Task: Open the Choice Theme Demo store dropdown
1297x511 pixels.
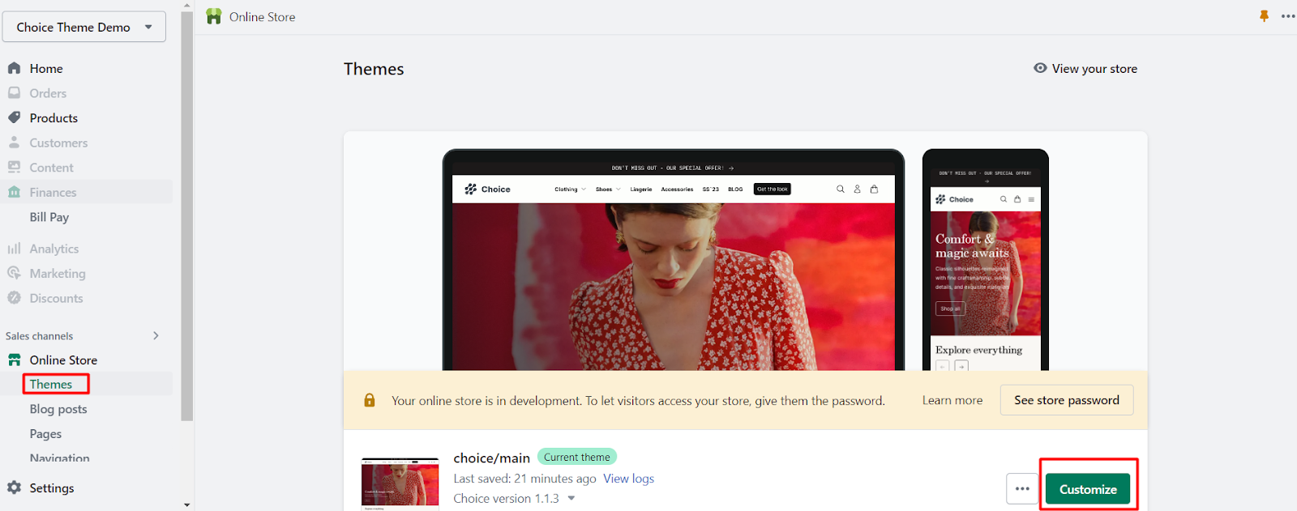Action: click(x=84, y=27)
